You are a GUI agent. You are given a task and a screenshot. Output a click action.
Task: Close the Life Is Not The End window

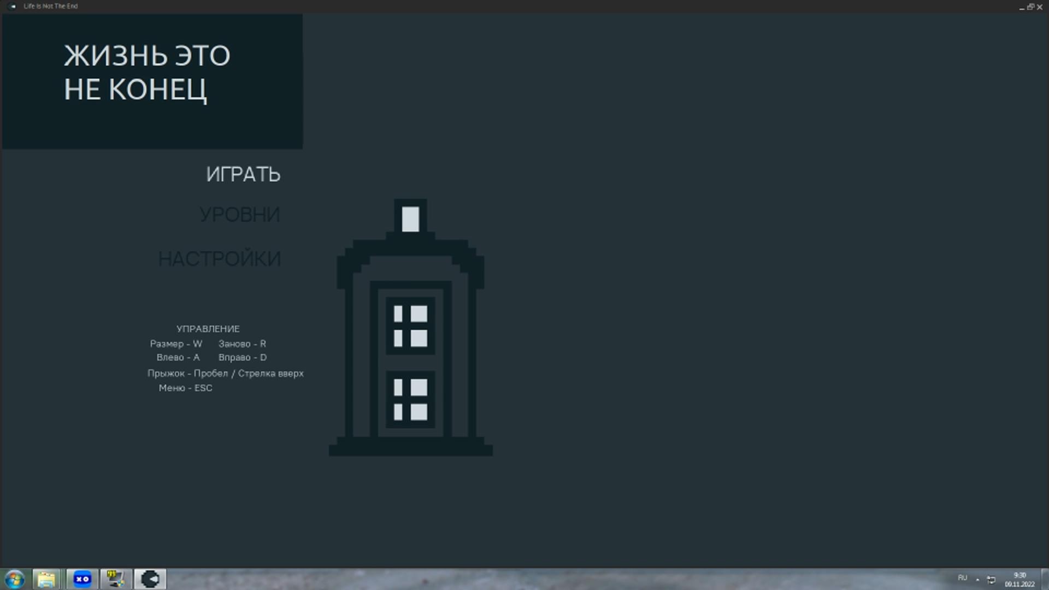click(x=1040, y=7)
